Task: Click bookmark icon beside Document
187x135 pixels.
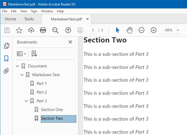Action: 23,66
